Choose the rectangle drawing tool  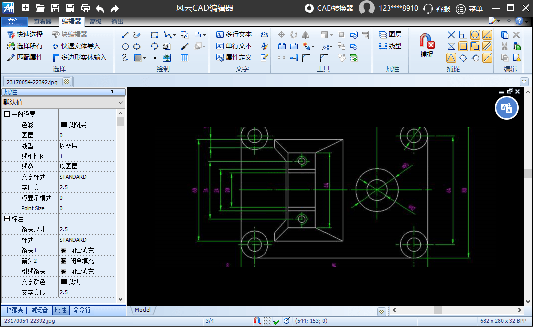coord(154,35)
